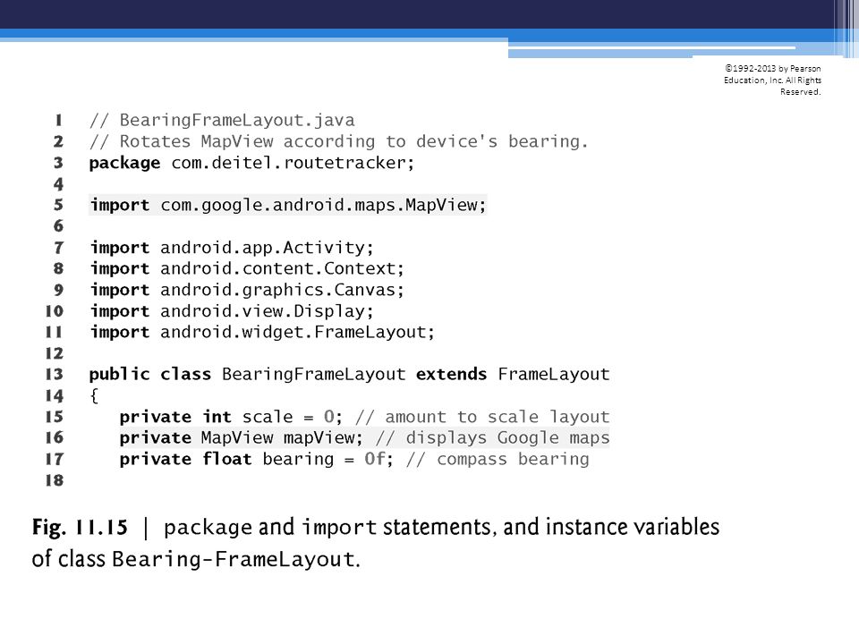This screenshot has height=644, width=859.
Task: Click line number 5 in the code listing
Action: coord(58,205)
